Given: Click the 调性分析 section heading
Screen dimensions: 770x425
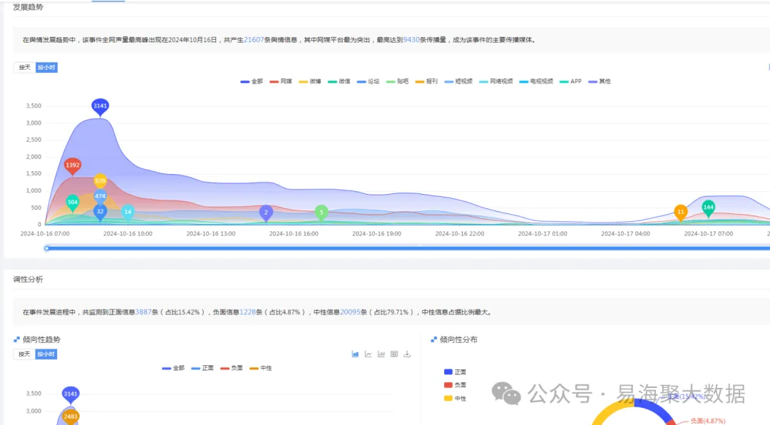Looking at the screenshot, I should [x=28, y=280].
